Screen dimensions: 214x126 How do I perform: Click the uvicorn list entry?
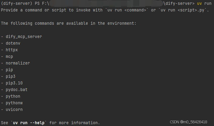tap(14, 109)
